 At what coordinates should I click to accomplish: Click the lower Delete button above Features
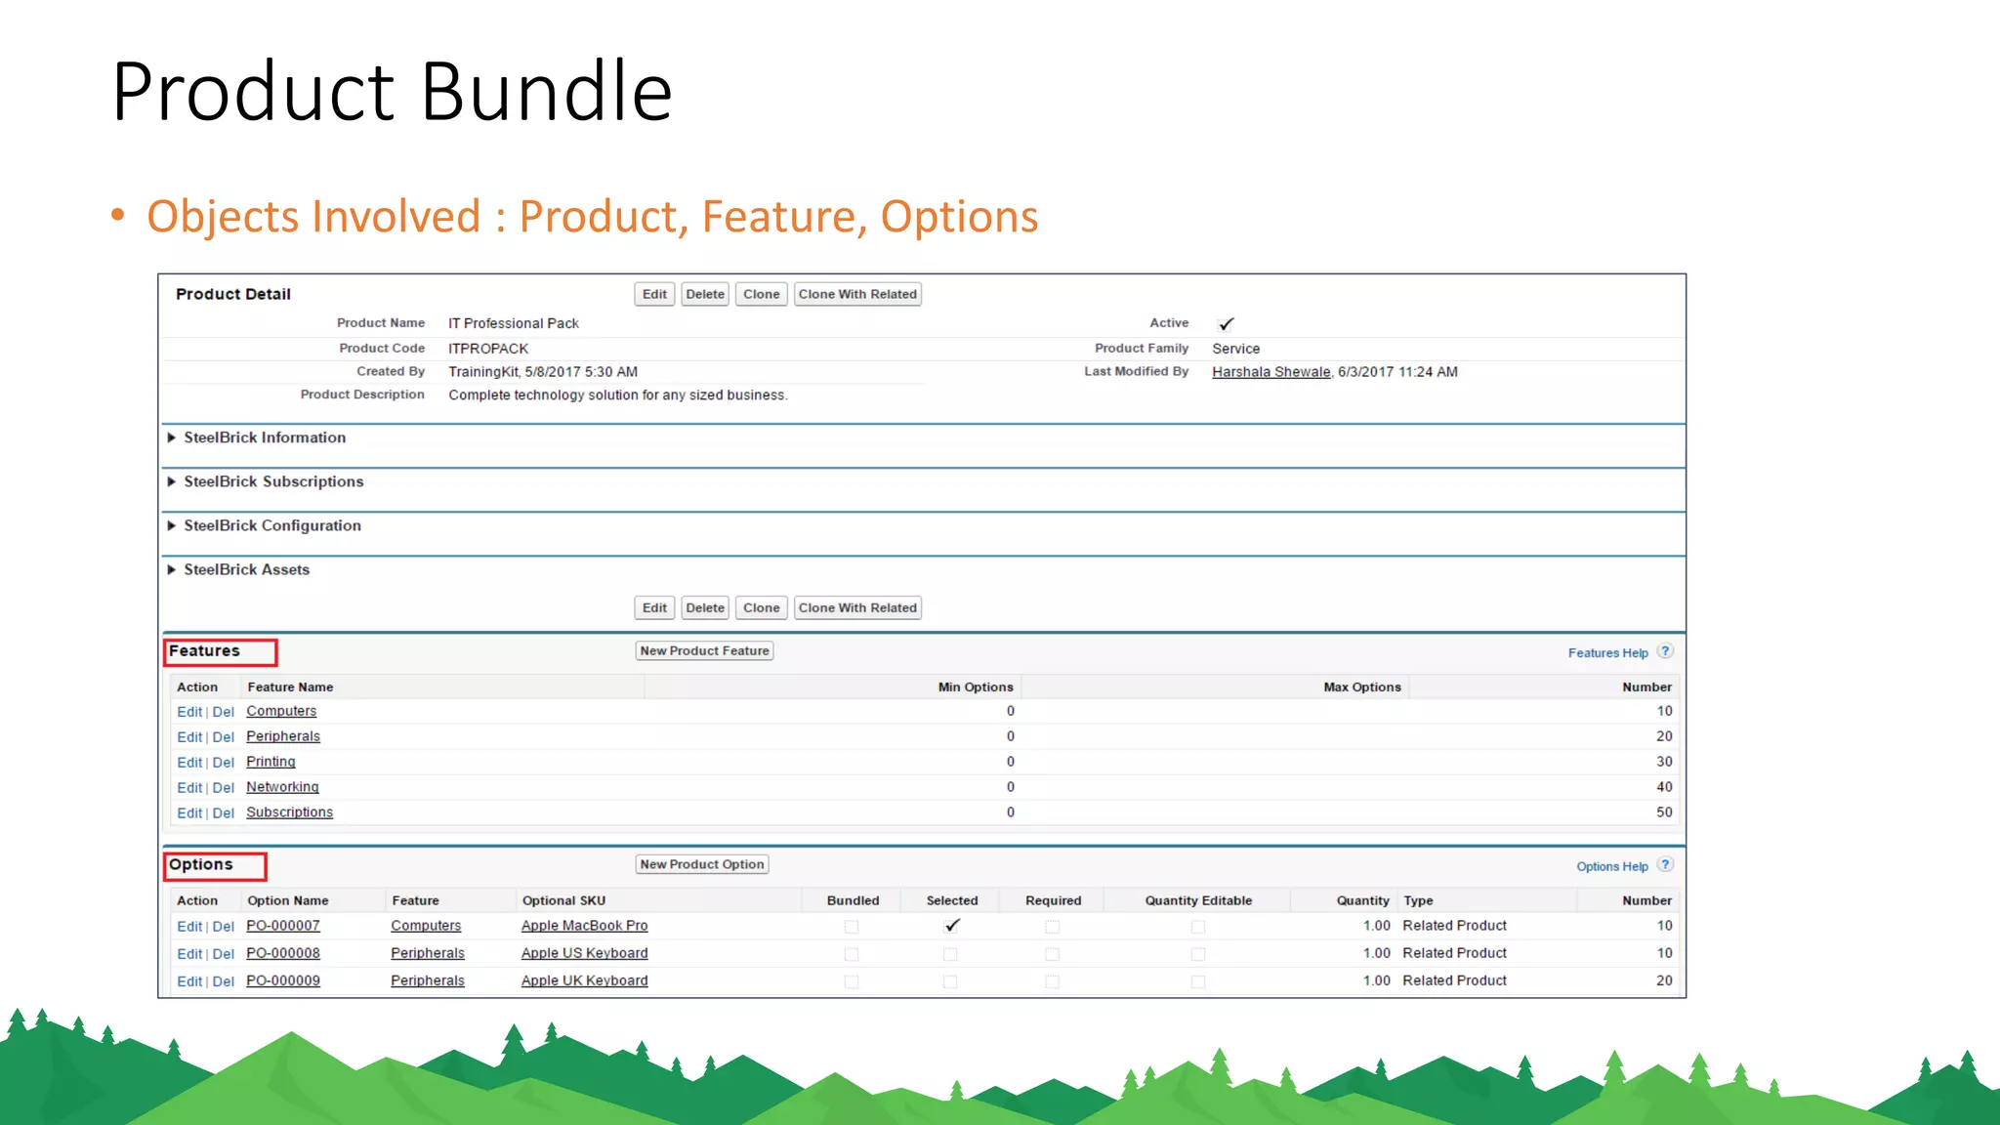705,607
